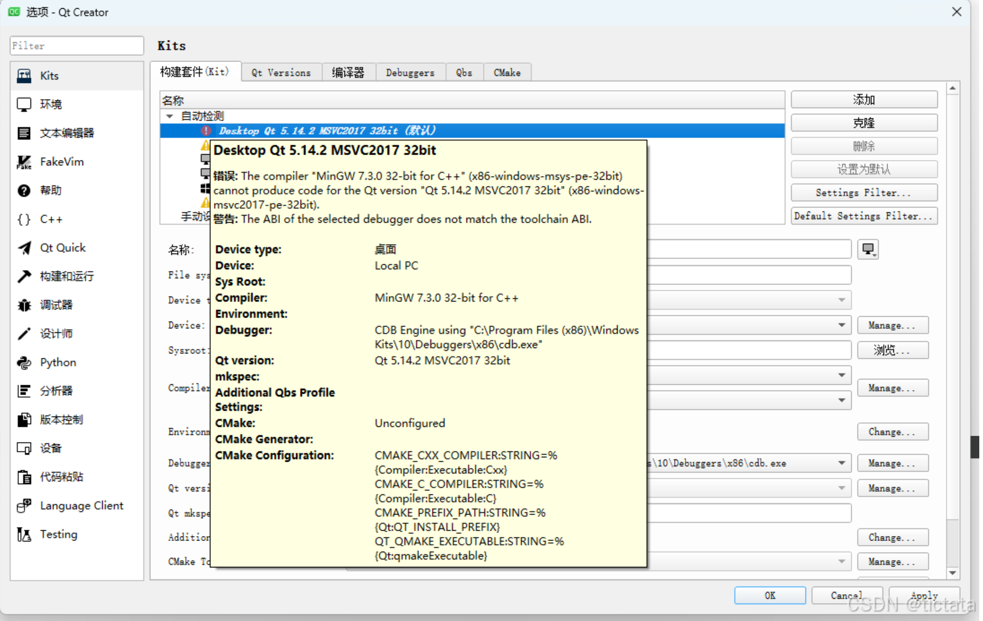The height and width of the screenshot is (621, 983).
Task: Go to the Python settings page
Action: 58,362
